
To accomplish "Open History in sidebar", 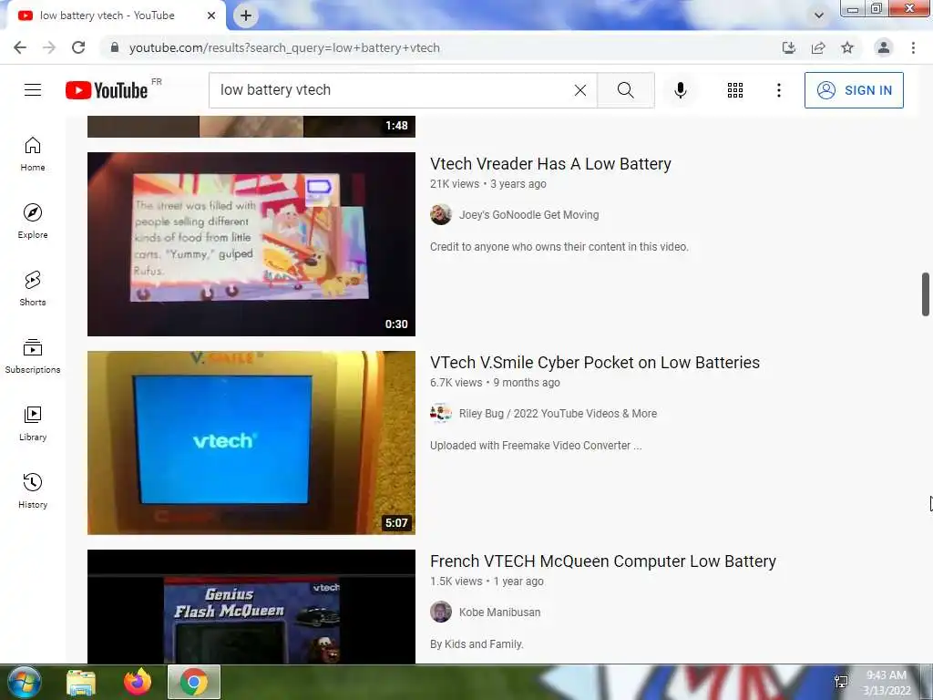I will (x=33, y=491).
